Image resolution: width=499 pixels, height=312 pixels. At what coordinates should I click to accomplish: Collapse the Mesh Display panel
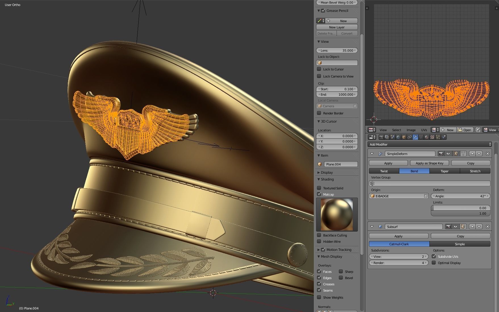click(319, 256)
